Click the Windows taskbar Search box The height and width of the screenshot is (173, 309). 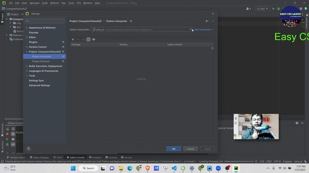pyautogui.click(x=88, y=168)
